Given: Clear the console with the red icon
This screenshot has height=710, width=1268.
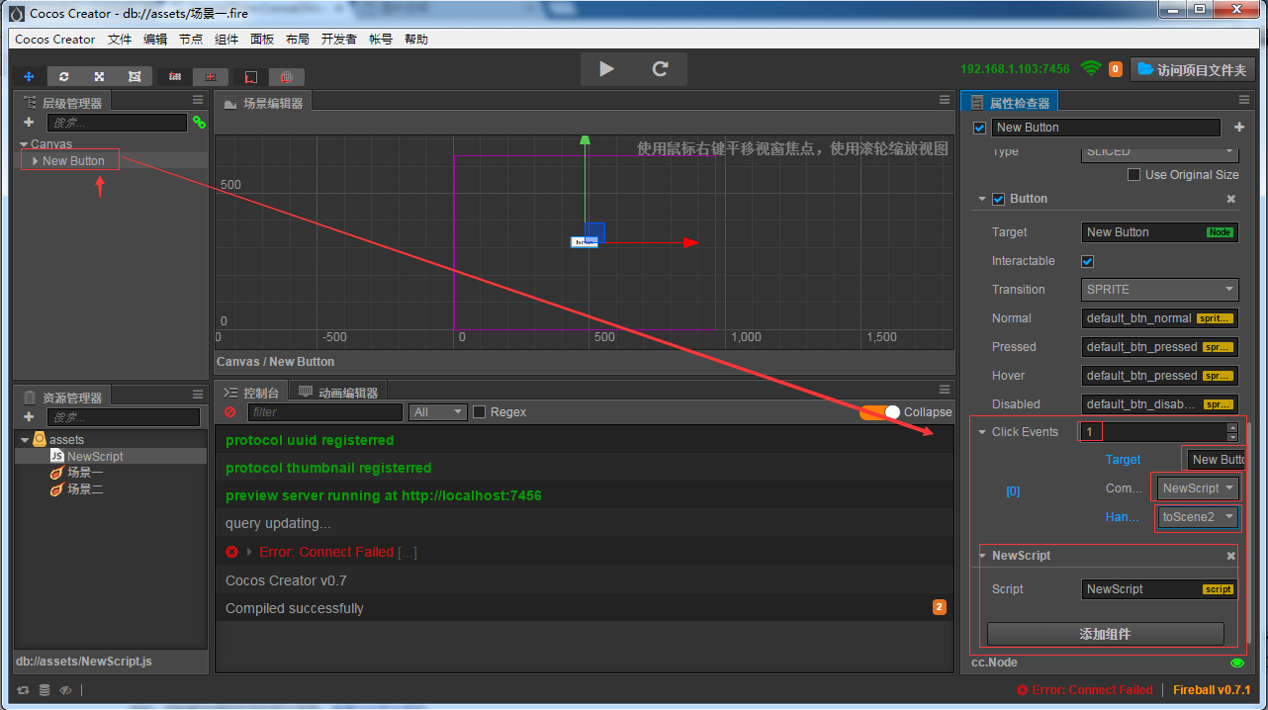Looking at the screenshot, I should (x=230, y=412).
